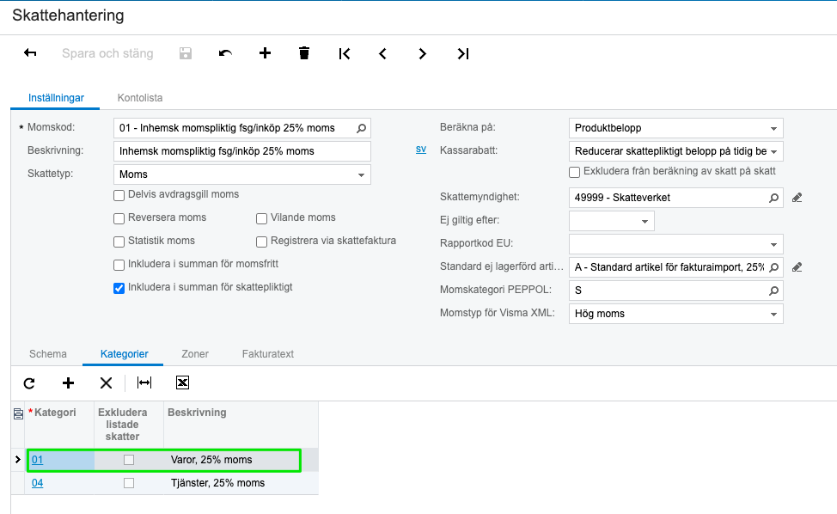The width and height of the screenshot is (837, 514).
Task: Undo changes with the undo arrow icon
Action: [225, 52]
